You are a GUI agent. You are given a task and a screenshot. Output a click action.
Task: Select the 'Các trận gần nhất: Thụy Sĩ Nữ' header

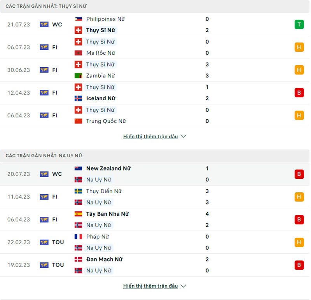point(46,6)
